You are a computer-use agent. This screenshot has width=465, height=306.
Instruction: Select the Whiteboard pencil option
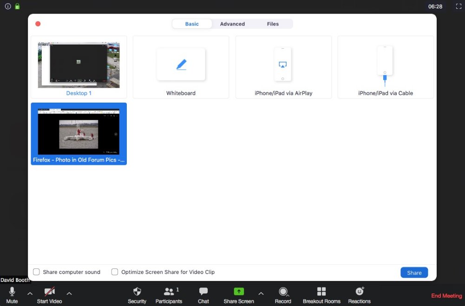click(181, 67)
